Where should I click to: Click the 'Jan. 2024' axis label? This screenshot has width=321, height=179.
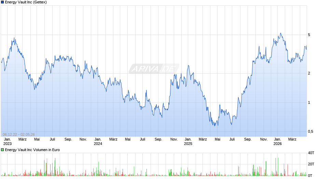click(98, 142)
